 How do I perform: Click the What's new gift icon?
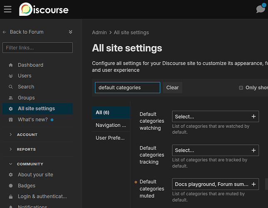coord(11,120)
